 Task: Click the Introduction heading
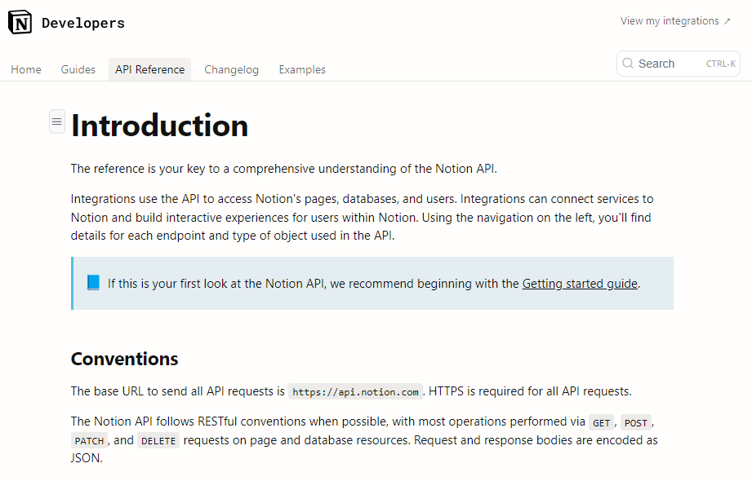pos(160,126)
